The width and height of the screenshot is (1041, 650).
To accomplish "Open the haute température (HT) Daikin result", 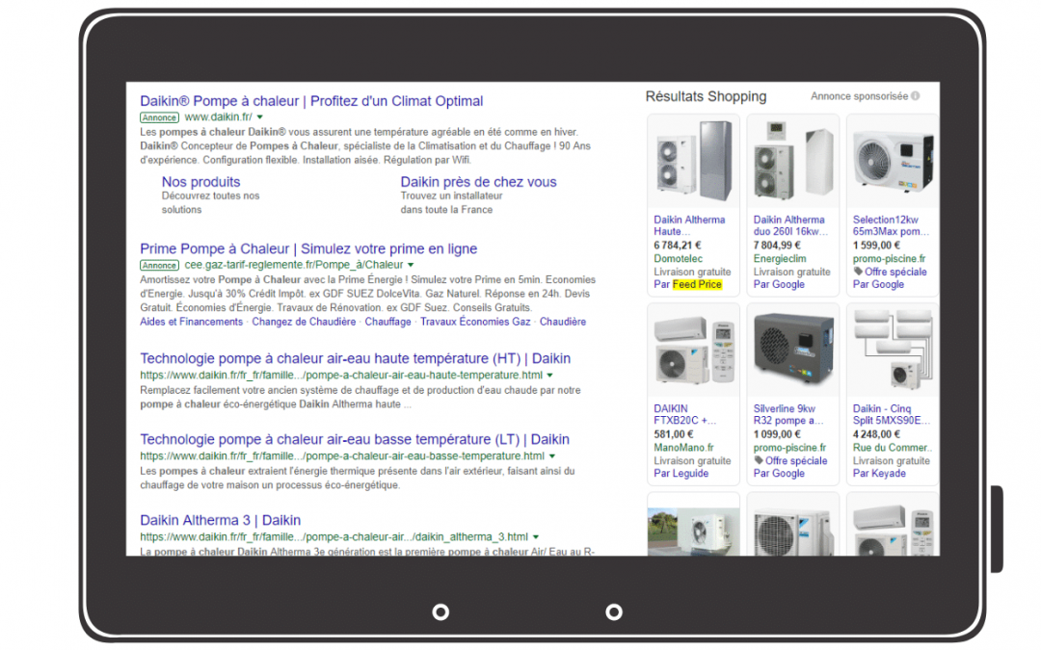I will tap(355, 358).
